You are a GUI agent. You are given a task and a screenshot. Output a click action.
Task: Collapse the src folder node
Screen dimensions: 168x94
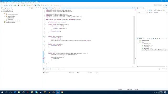(3, 13)
